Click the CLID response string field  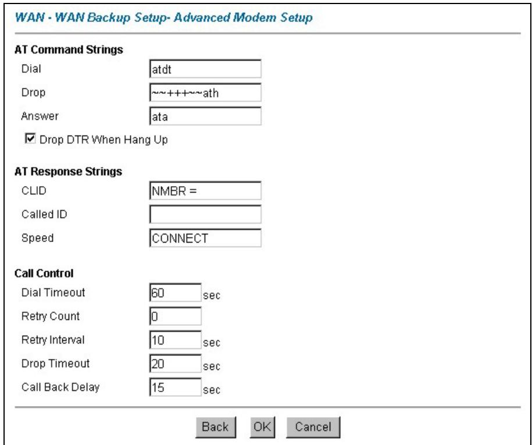pyautogui.click(x=205, y=191)
